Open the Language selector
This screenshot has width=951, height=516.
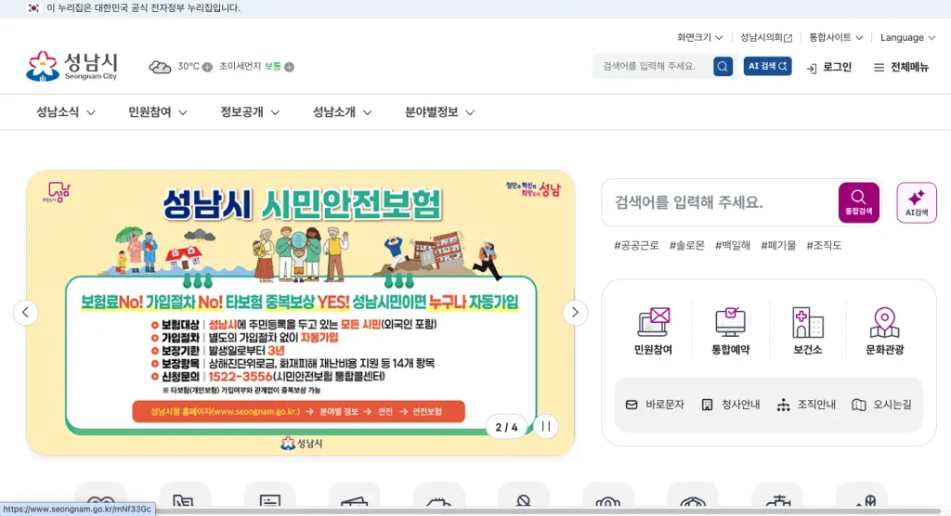[x=907, y=38]
